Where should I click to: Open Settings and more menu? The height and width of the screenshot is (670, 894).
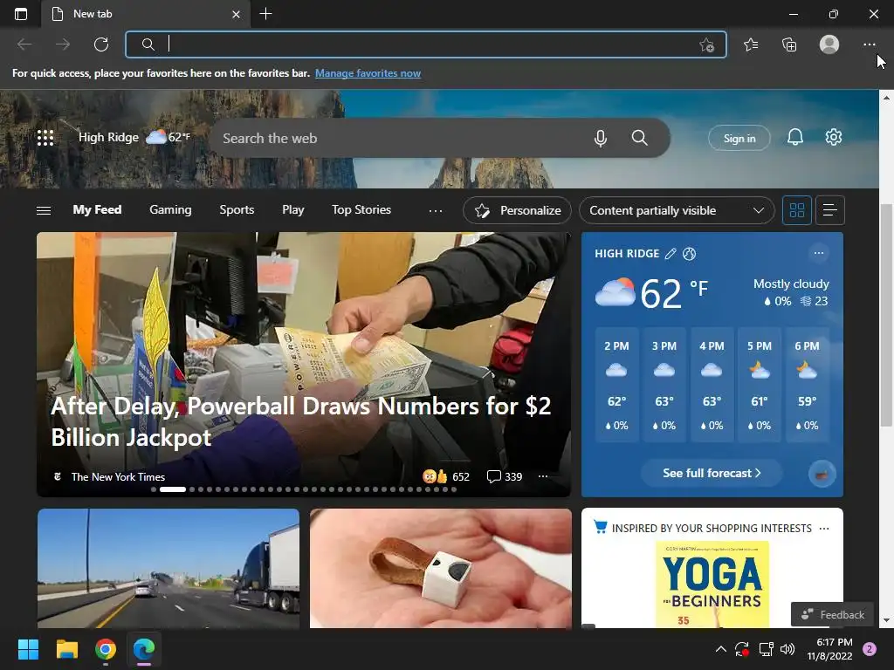coord(869,44)
